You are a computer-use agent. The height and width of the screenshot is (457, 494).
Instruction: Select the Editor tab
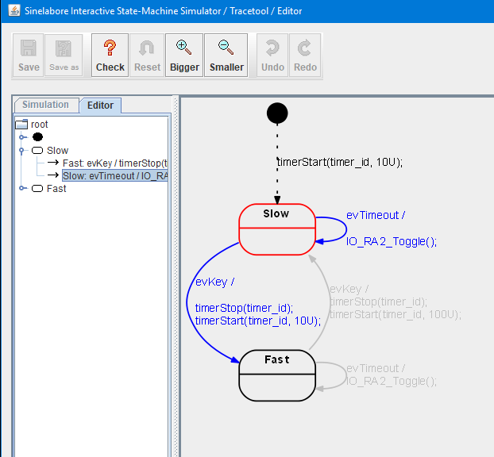[100, 106]
